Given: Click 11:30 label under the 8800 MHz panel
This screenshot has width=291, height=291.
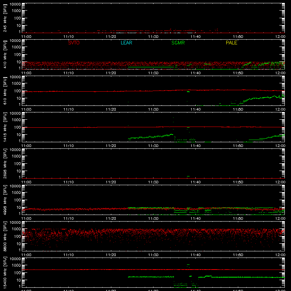Looking at the screenshot, I should pos(153,255).
